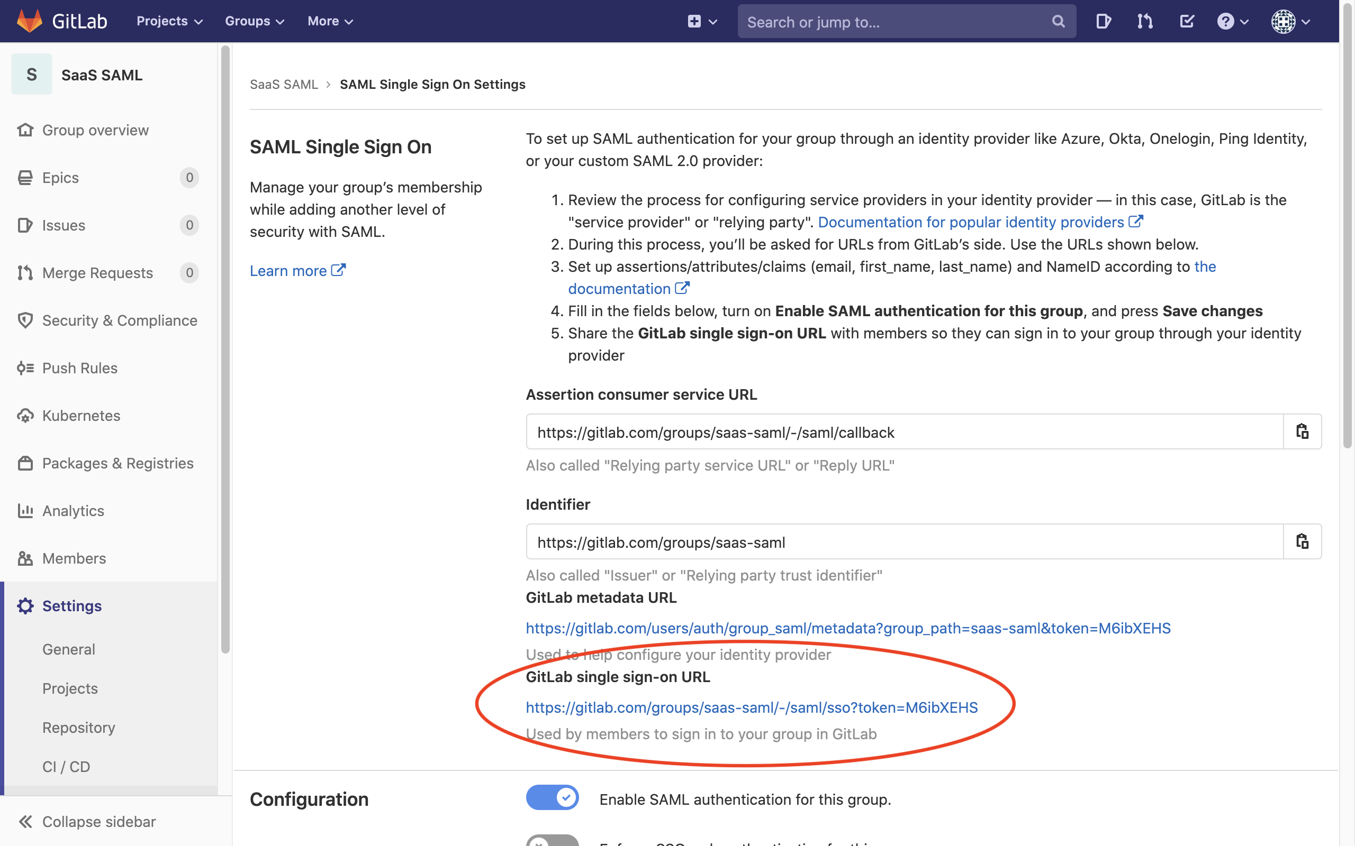
Task: Open To-Do list icon in navbar
Action: pos(1187,21)
